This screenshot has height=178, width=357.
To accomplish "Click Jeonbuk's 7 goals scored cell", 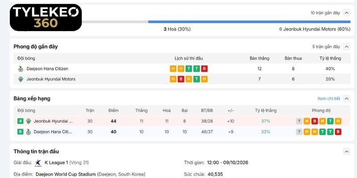I will [260, 79].
